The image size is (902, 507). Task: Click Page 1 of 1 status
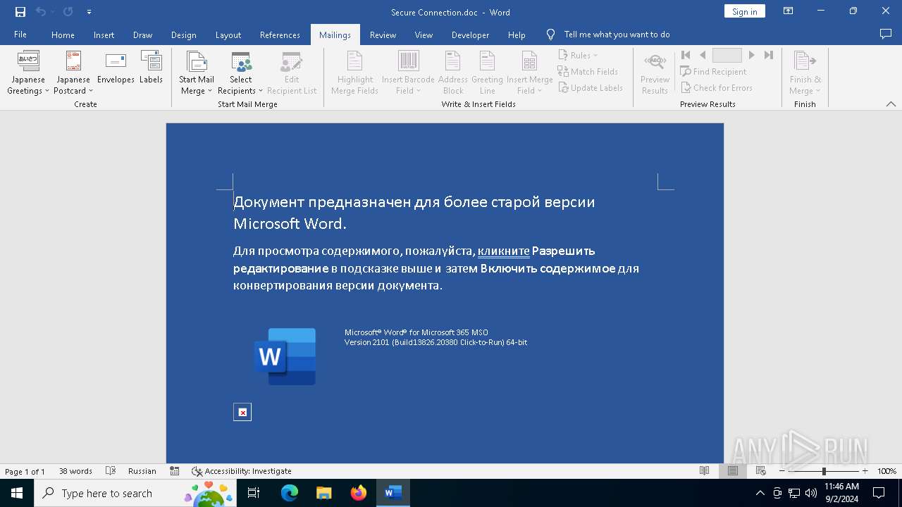25,471
